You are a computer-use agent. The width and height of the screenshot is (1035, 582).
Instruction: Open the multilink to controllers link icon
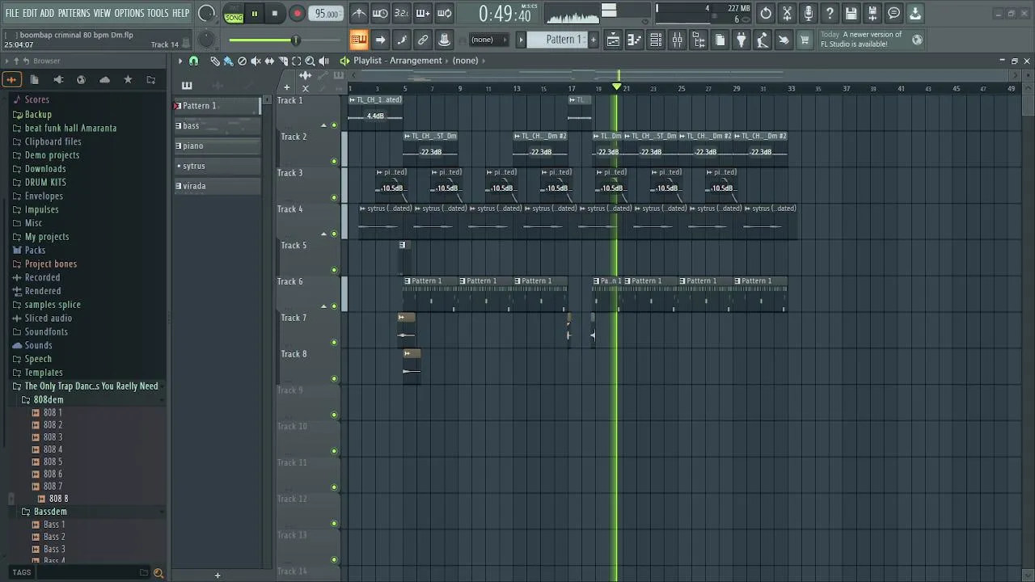point(423,40)
